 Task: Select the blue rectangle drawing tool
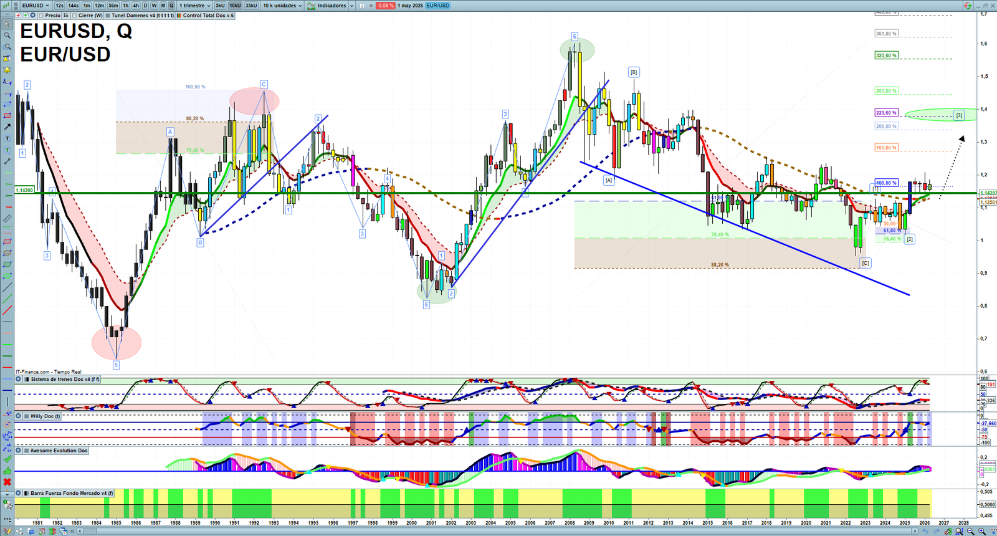(x=7, y=104)
